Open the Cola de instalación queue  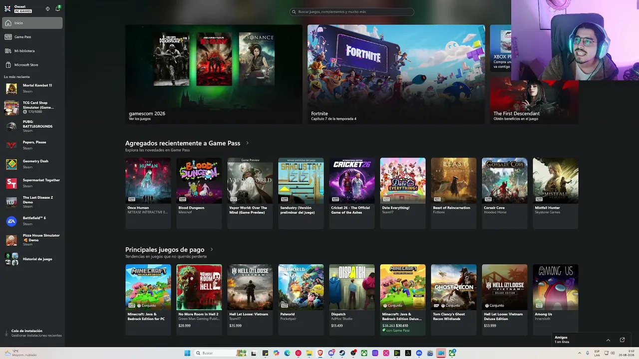(x=32, y=333)
